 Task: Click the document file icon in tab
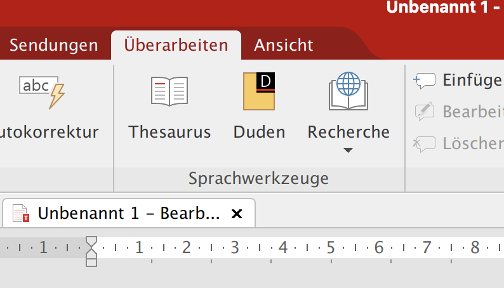[22, 214]
